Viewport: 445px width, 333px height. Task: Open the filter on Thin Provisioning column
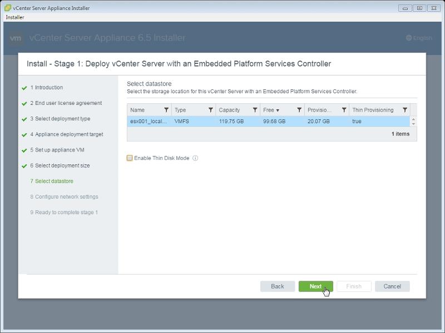tap(405, 110)
